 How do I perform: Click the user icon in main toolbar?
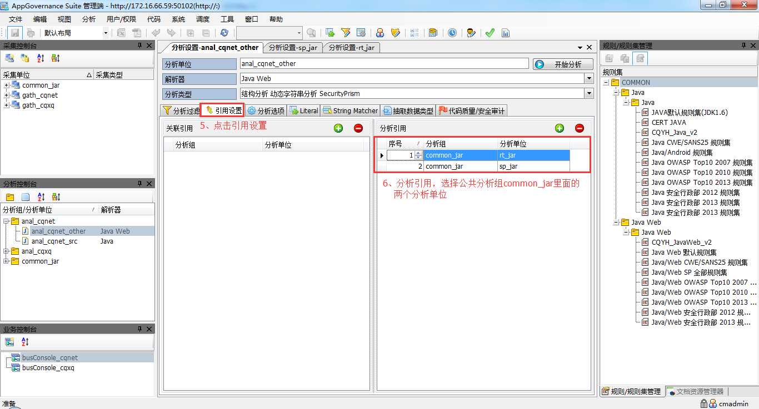tap(380, 33)
